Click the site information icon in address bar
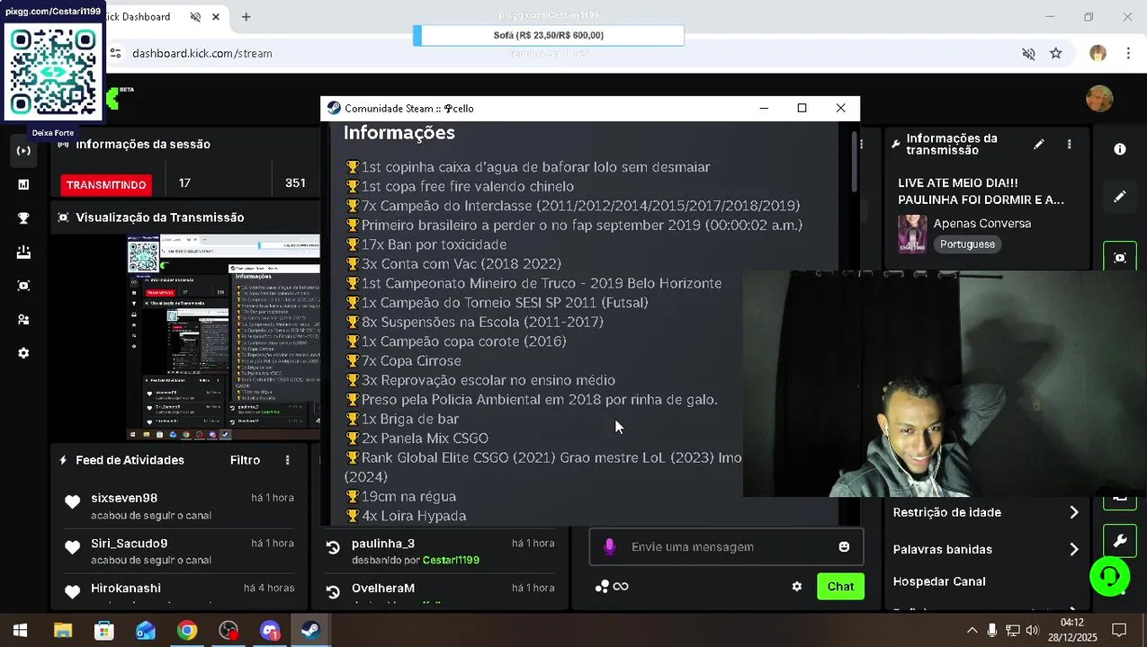 click(x=115, y=53)
